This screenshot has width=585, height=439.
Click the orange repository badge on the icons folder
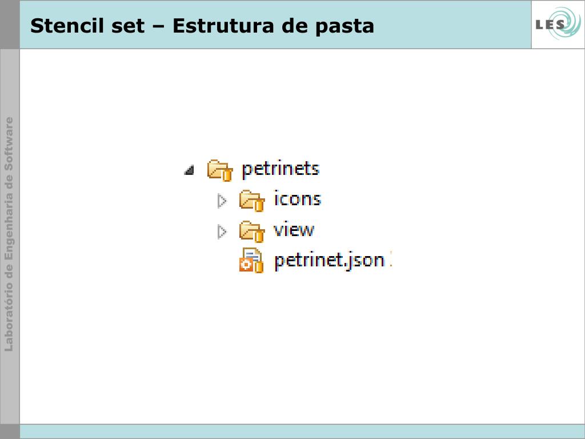[259, 206]
